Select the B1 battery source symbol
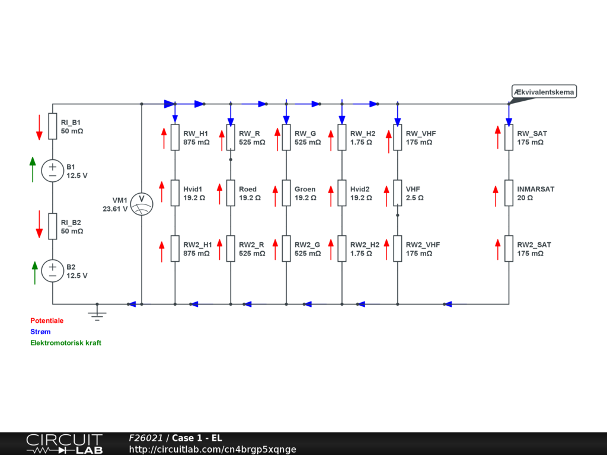607x455 pixels. point(53,171)
